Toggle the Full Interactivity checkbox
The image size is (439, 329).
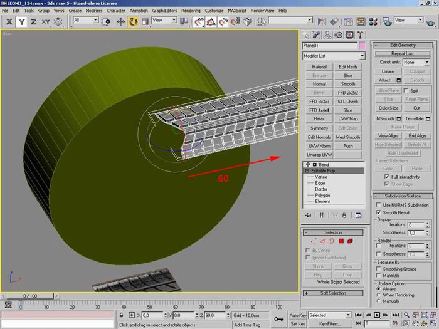(387, 177)
